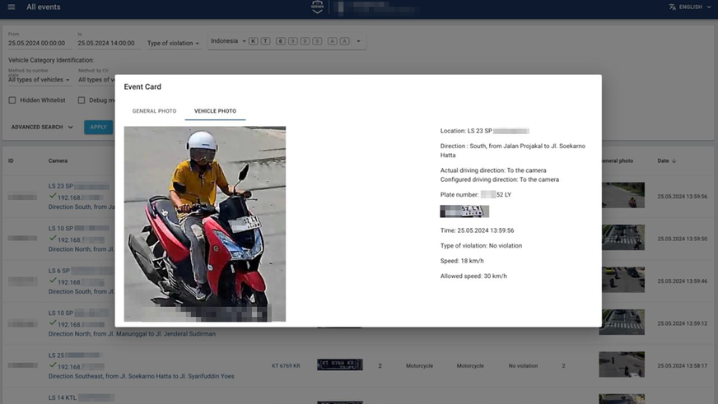Image resolution: width=718 pixels, height=404 pixels.
Task: Open general photo thumbnail for 13:59:56 row
Action: [x=622, y=195]
